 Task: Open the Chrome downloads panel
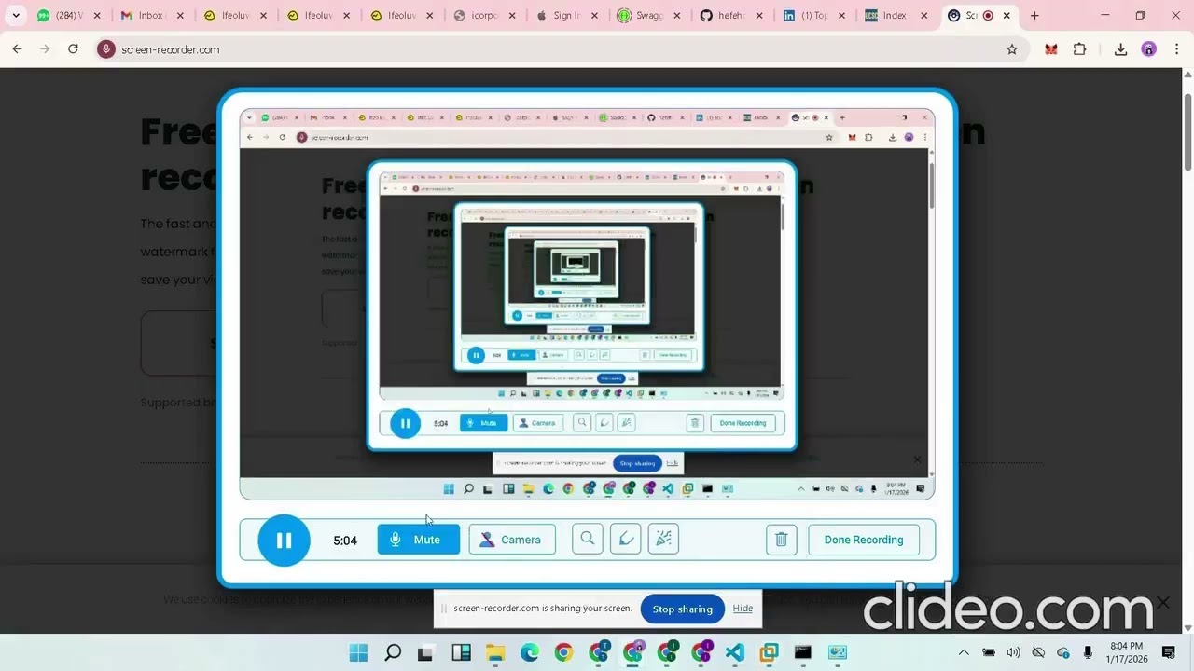(1120, 49)
